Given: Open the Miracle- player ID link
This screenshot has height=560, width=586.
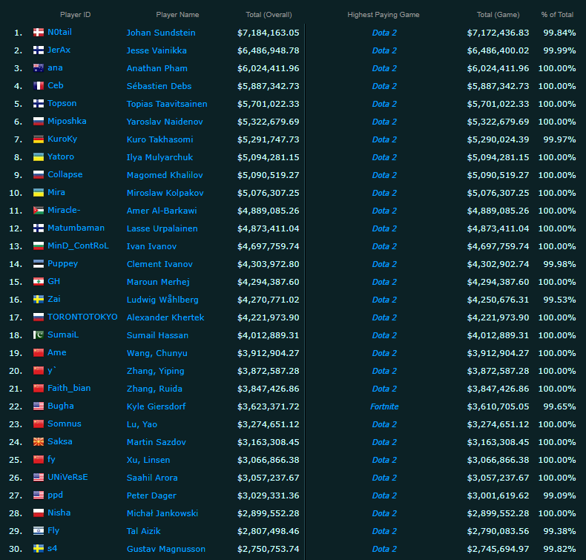Looking at the screenshot, I should [64, 210].
